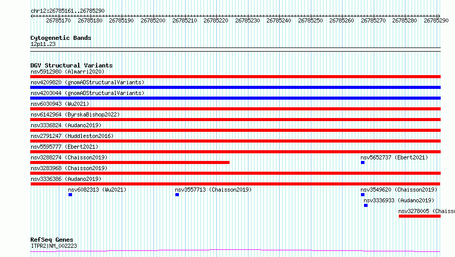Viewport: 455px width, 257px height.
Task: Click the red bar under nsv3278005
Action: (x=420, y=216)
